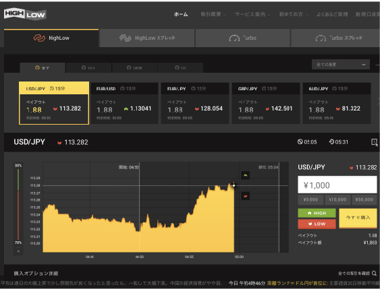Click the 05:31 remaining time clock icon
Screen dimensions: 380x289
[x=331, y=141]
